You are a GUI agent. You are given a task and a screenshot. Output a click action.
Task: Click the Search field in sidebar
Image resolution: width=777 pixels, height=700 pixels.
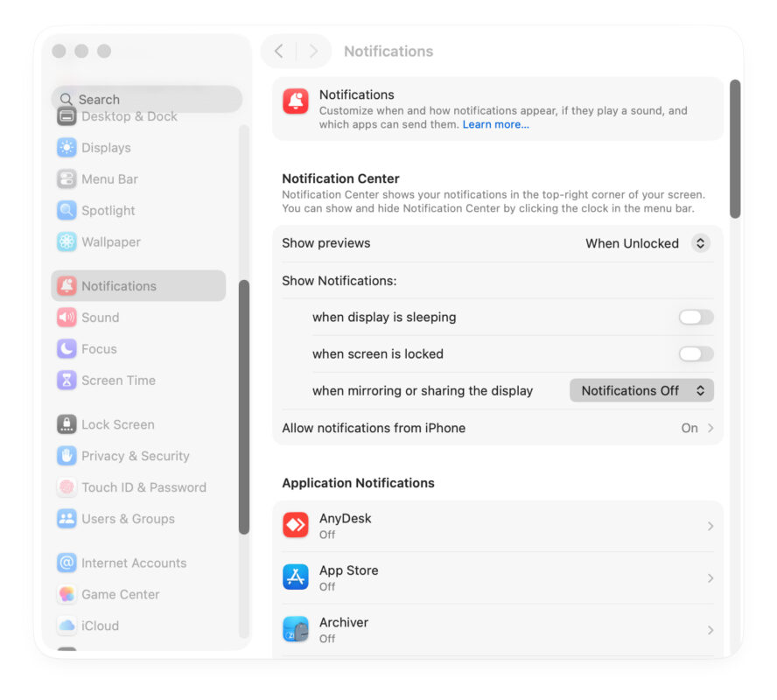tap(146, 99)
